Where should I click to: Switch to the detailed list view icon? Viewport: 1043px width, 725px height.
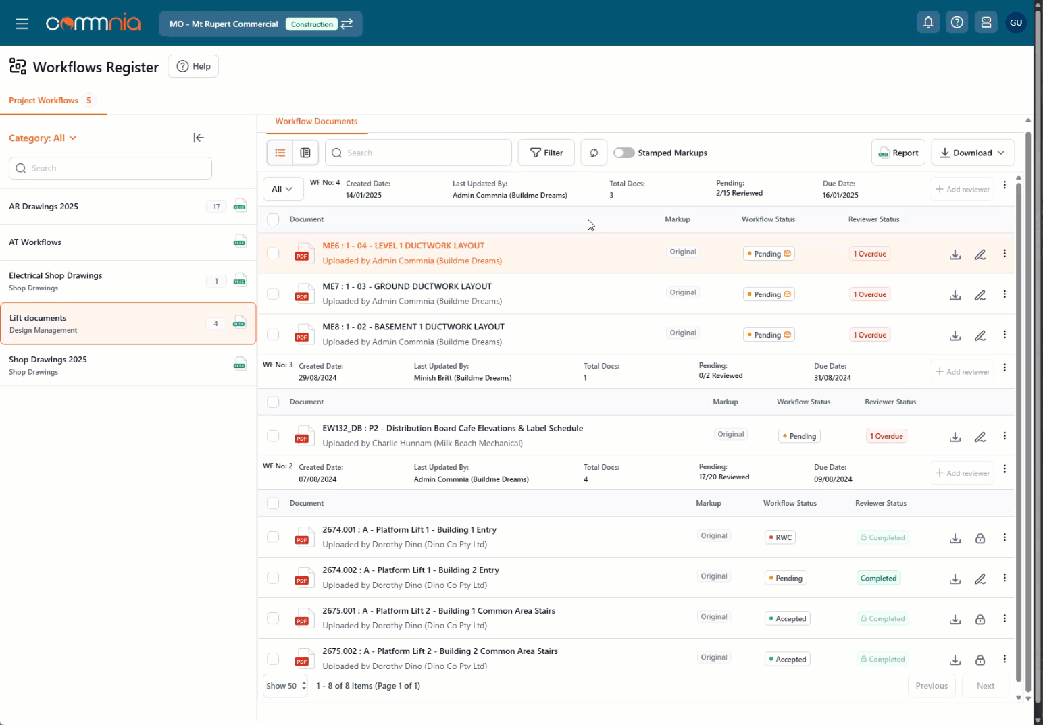pyautogui.click(x=305, y=153)
